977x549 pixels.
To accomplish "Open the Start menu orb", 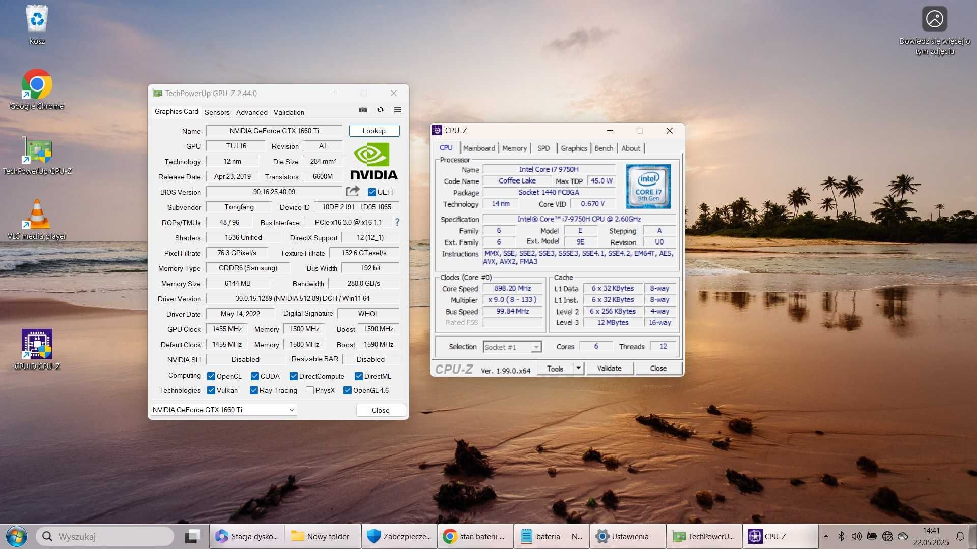I will point(16,536).
